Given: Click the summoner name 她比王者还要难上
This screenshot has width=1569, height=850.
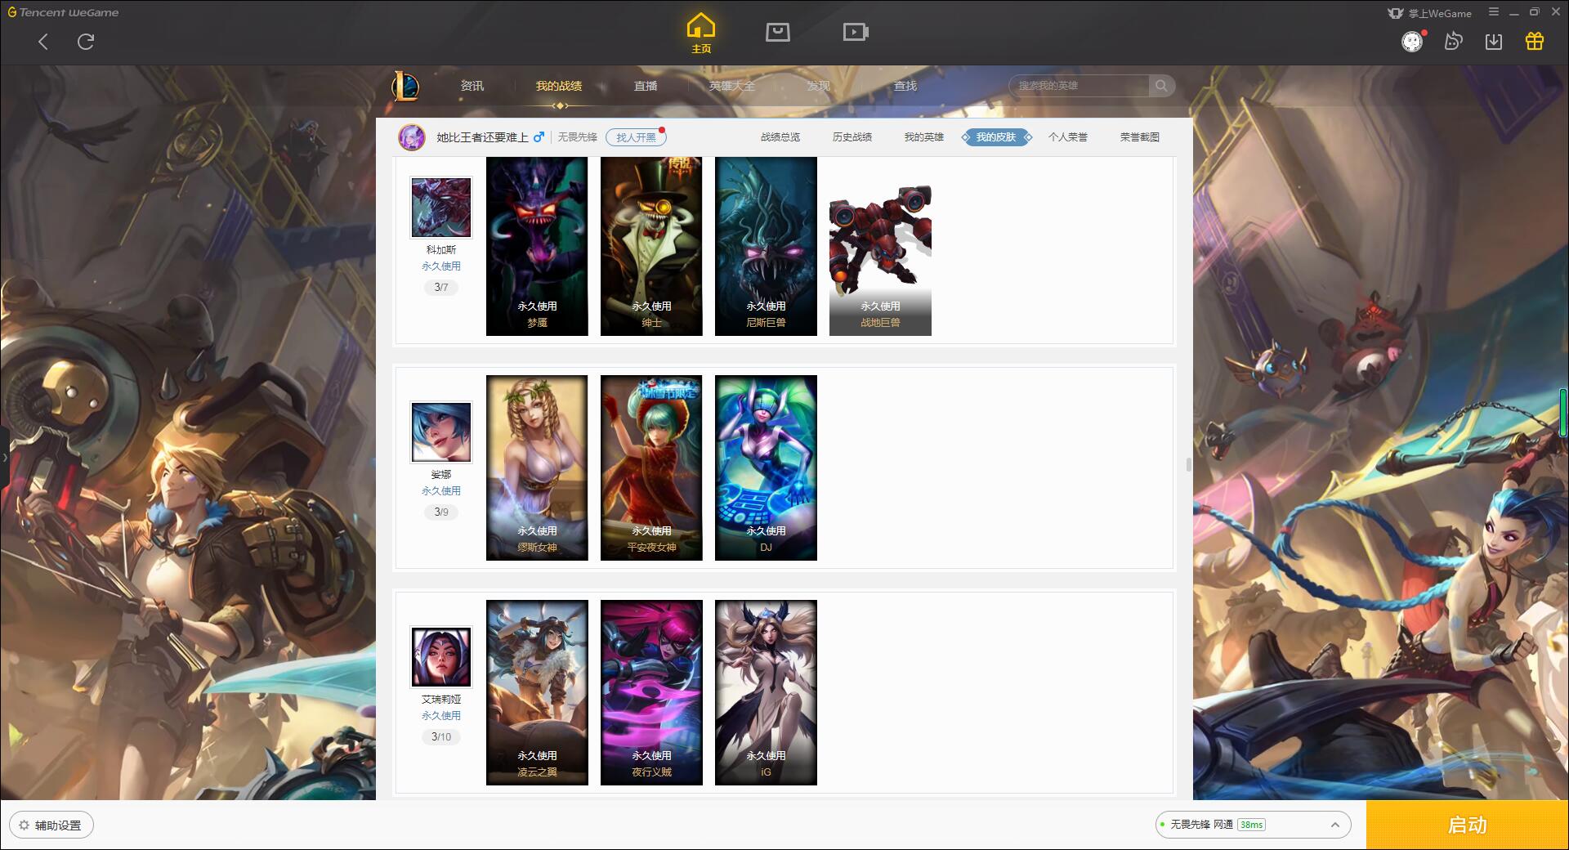Looking at the screenshot, I should (482, 137).
